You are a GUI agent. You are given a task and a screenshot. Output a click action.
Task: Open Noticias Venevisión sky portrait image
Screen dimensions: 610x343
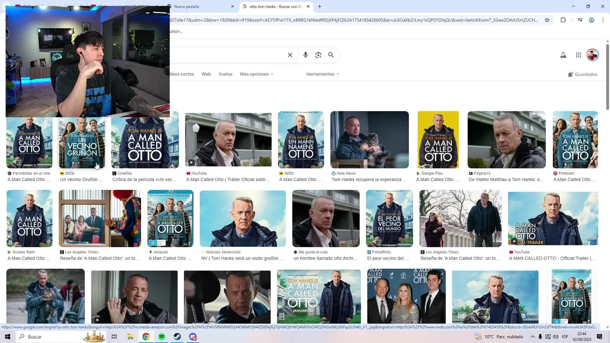pyautogui.click(x=243, y=218)
